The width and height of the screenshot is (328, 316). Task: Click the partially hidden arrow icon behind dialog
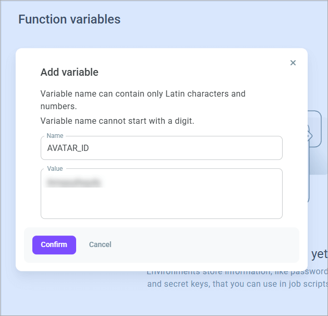310,136
